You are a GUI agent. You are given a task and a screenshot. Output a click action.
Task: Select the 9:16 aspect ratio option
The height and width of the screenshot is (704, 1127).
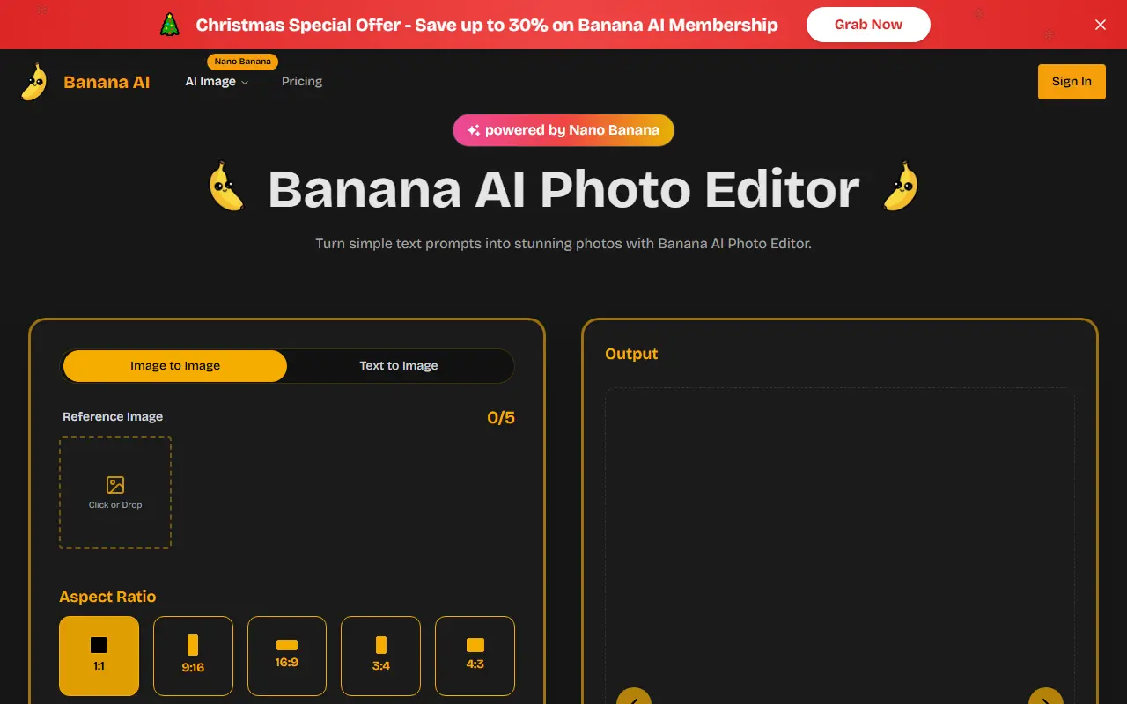coord(193,656)
